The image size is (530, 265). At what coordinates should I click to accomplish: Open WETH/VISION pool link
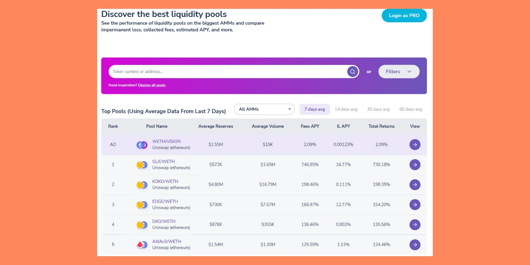pos(166,141)
